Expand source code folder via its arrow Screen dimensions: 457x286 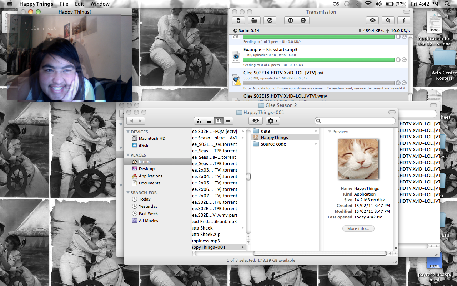click(316, 144)
